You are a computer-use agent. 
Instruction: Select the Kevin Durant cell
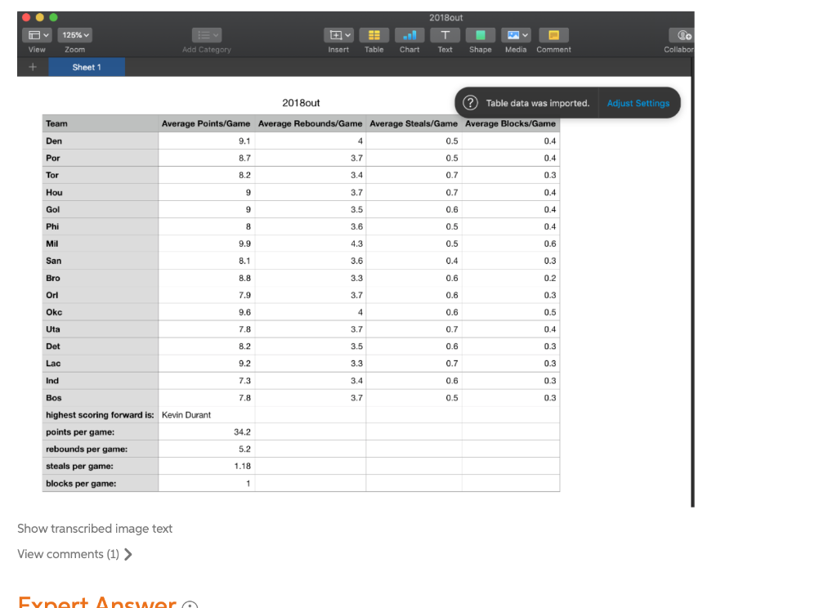(207, 415)
